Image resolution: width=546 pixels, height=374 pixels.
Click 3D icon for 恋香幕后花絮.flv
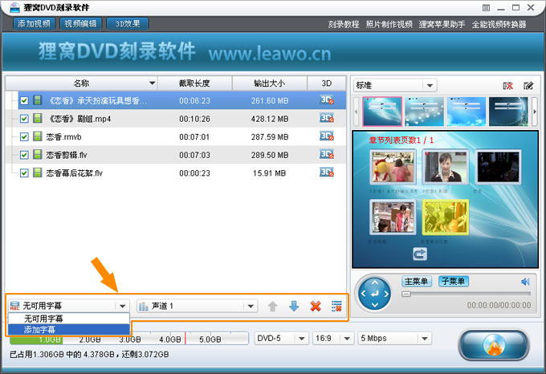click(x=327, y=173)
